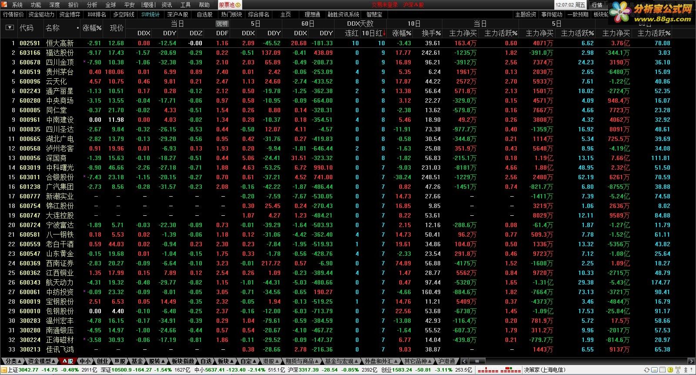Select the SUP统计 tab
The width and height of the screenshot is (696, 375).
point(151,14)
